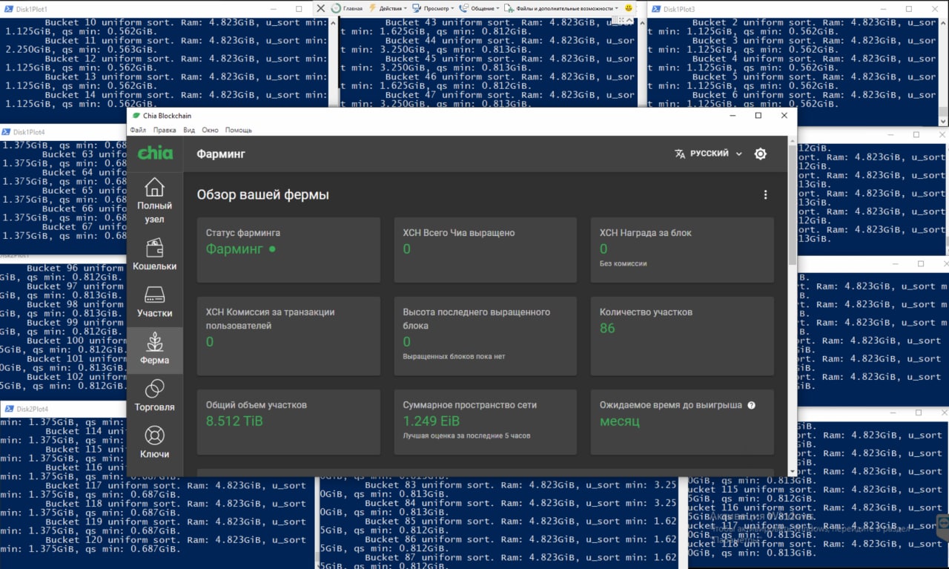Click the X close icon on the remote toolbar
Image resolution: width=949 pixels, height=569 pixels.
pyautogui.click(x=321, y=8)
